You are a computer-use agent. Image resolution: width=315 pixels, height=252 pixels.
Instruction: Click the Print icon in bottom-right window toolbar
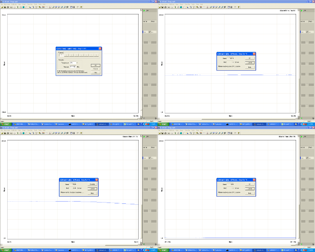pyautogui.click(x=165, y=133)
